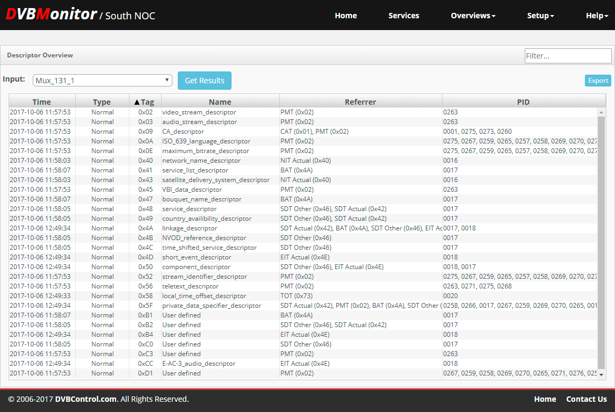This screenshot has height=412, width=615.
Task: Click referrer TOT (0x73)
Action: pyautogui.click(x=296, y=296)
